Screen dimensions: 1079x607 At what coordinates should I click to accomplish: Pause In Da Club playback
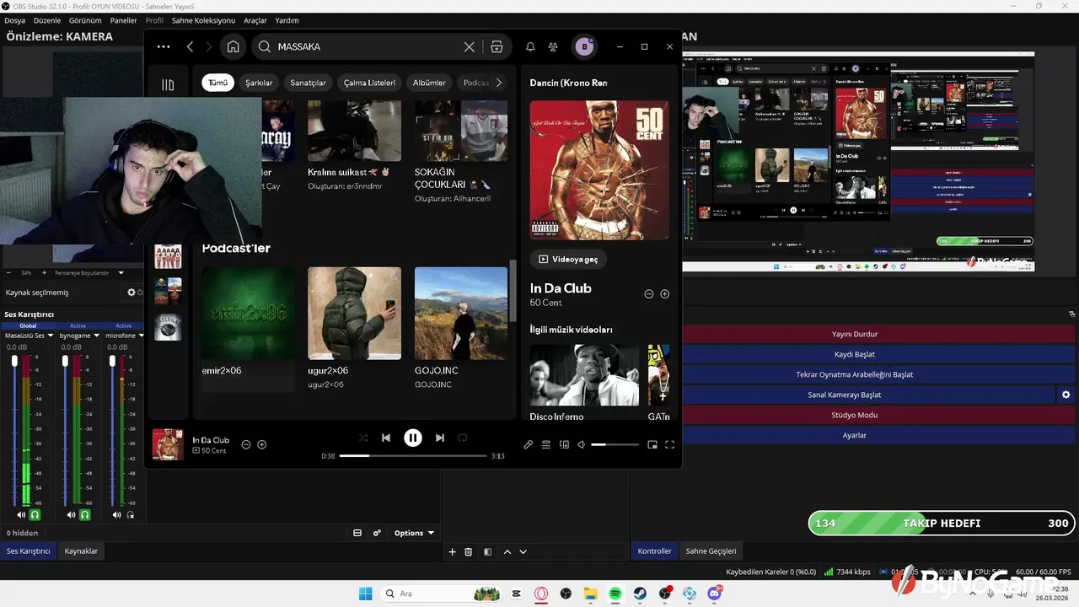pos(412,438)
